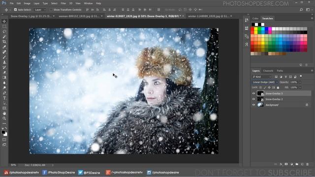Select the Horizontal Type tool
315x177 pixels.
pyautogui.click(x=4, y=98)
